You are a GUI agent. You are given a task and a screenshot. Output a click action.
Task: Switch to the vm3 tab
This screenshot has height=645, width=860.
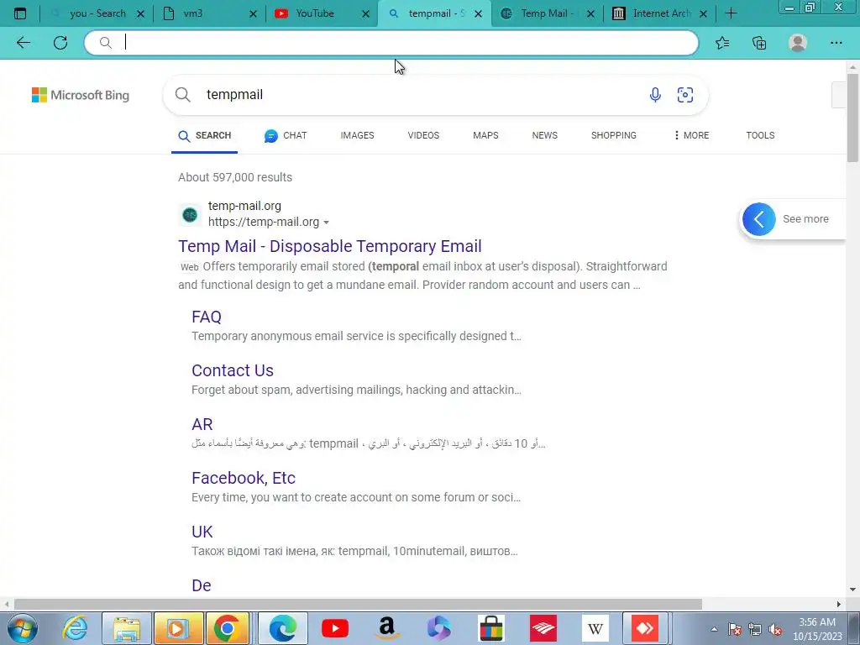pyautogui.click(x=193, y=13)
